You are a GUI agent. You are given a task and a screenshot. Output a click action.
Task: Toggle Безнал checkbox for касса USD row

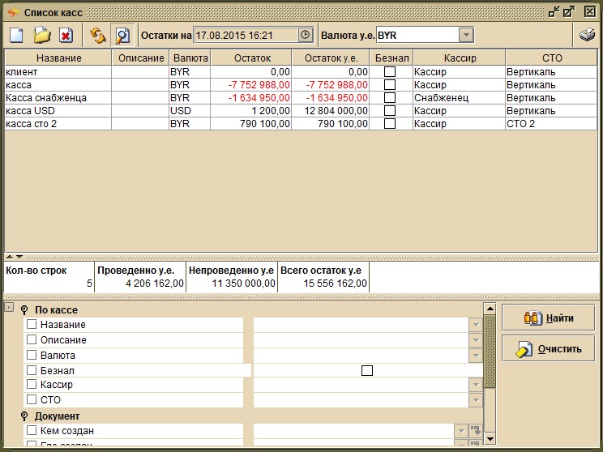coord(390,111)
